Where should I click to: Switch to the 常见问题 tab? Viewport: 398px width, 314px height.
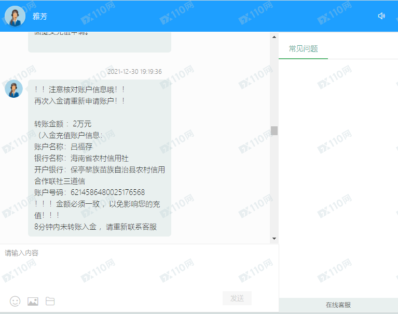tap(303, 49)
